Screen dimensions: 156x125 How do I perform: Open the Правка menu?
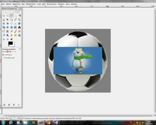tap(9, 4)
